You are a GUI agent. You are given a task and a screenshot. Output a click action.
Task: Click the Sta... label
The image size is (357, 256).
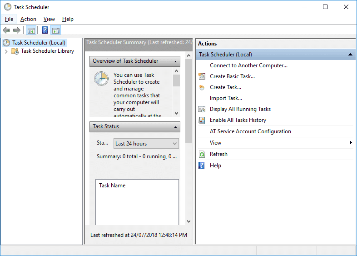click(102, 143)
